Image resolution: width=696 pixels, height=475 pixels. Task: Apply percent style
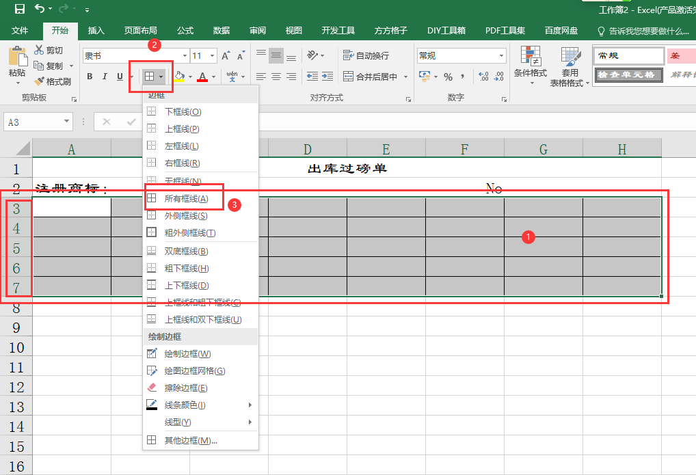[449, 77]
